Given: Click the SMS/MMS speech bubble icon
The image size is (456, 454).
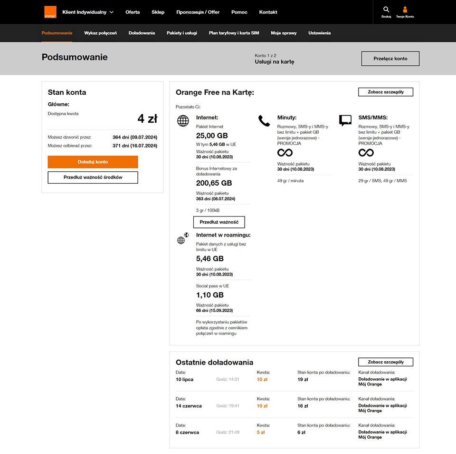Looking at the screenshot, I should (345, 120).
